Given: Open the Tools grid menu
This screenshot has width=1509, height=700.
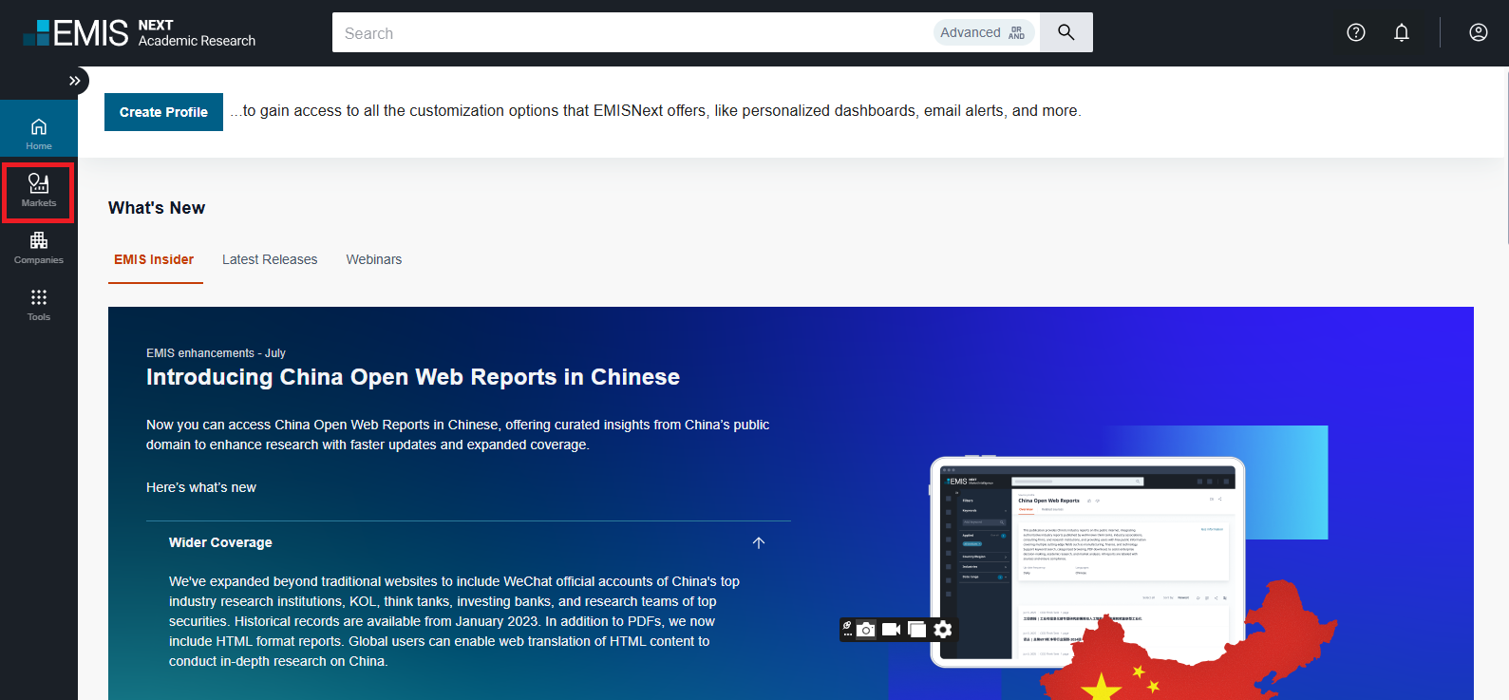Looking at the screenshot, I should 38,305.
